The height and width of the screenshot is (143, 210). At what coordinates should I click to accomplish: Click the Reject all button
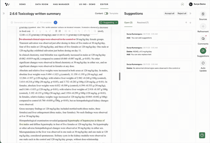[182, 14]
